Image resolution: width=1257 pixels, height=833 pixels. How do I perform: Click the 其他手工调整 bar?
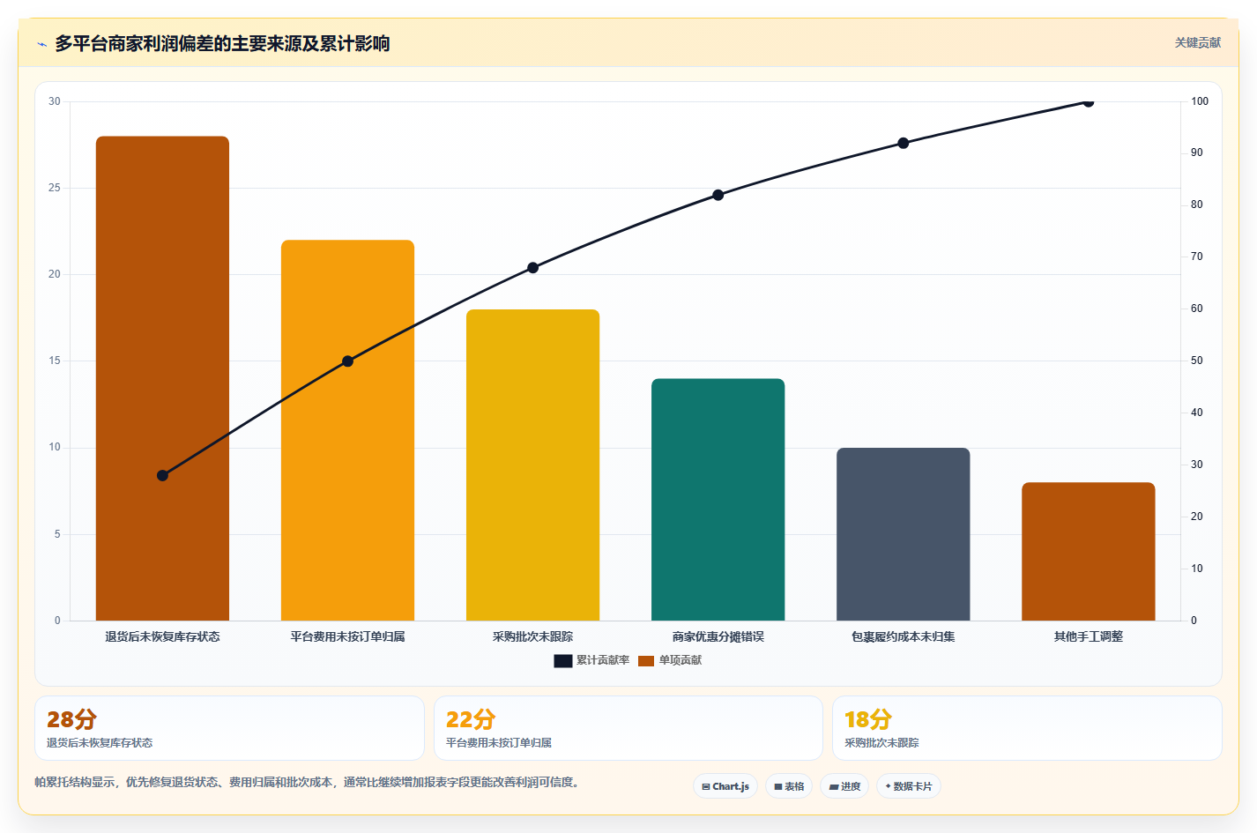1088,551
